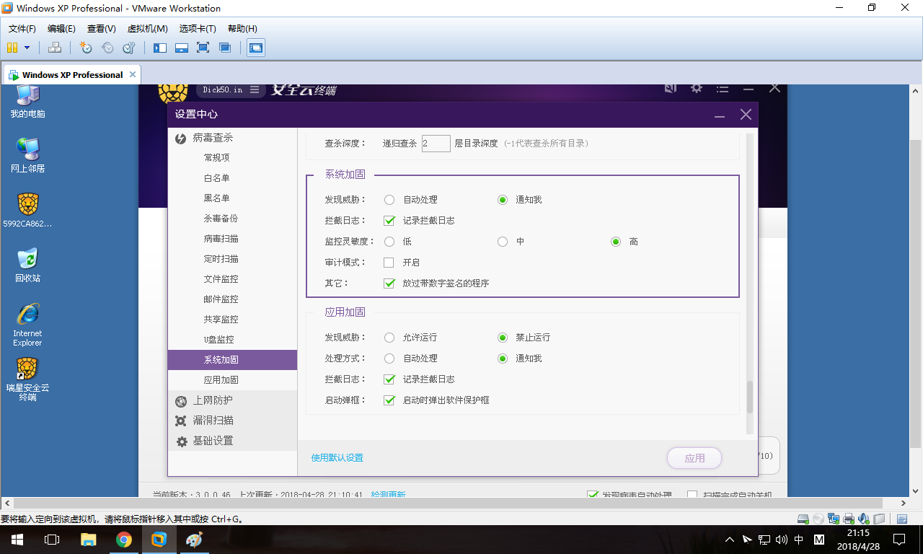Open the hamburger menu next to Dick50.in

(255, 89)
